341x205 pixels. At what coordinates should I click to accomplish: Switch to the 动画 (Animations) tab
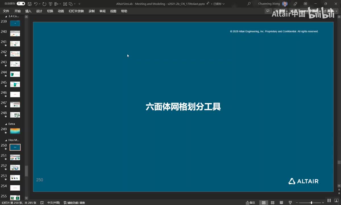[61, 11]
